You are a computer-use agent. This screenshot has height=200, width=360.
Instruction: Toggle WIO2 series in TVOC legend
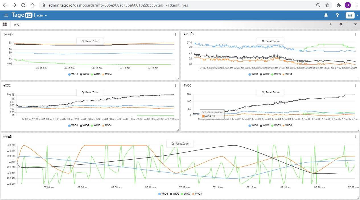(x=265, y=125)
